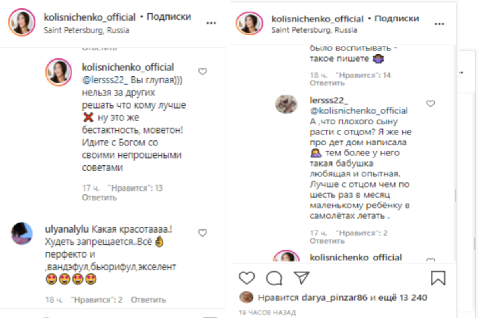Reply to the ulyanalylu comment
This screenshot has width=478, height=318.
(x=148, y=300)
